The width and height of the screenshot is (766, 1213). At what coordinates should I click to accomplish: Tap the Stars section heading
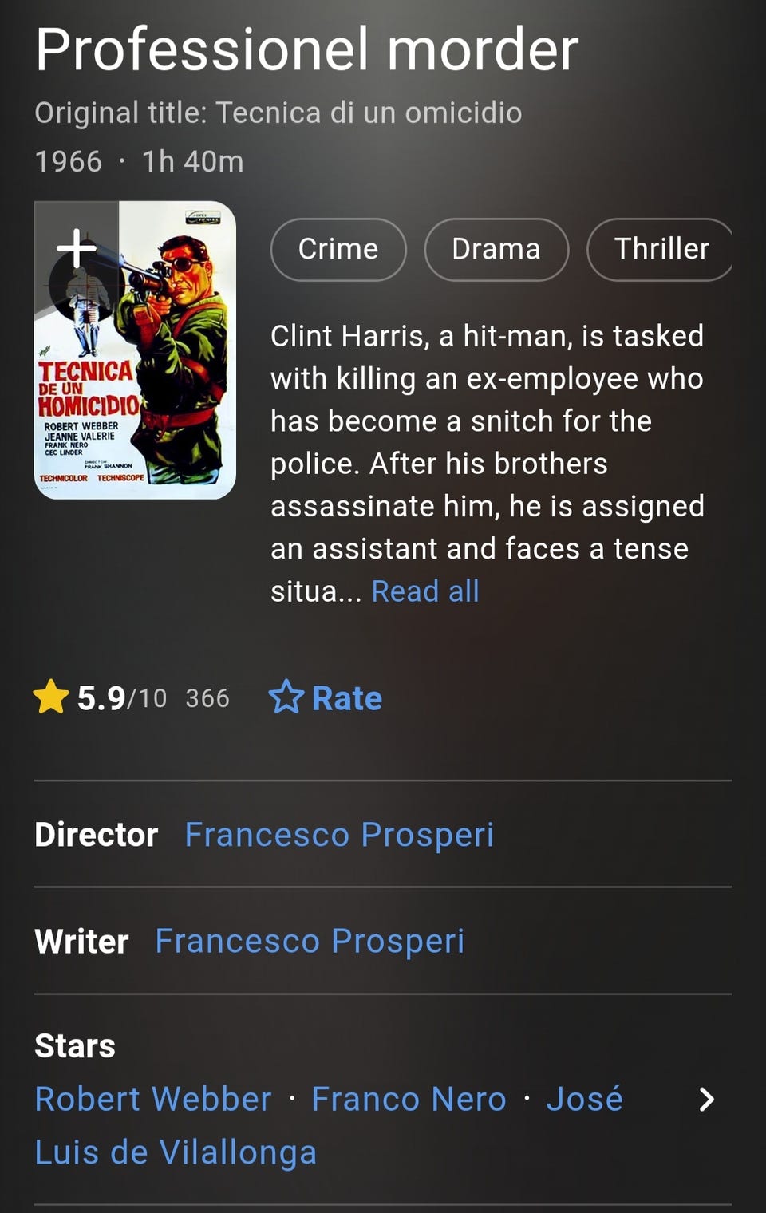[x=75, y=1045]
